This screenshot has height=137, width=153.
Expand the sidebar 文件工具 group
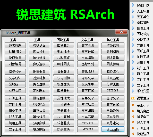point(133,79)
